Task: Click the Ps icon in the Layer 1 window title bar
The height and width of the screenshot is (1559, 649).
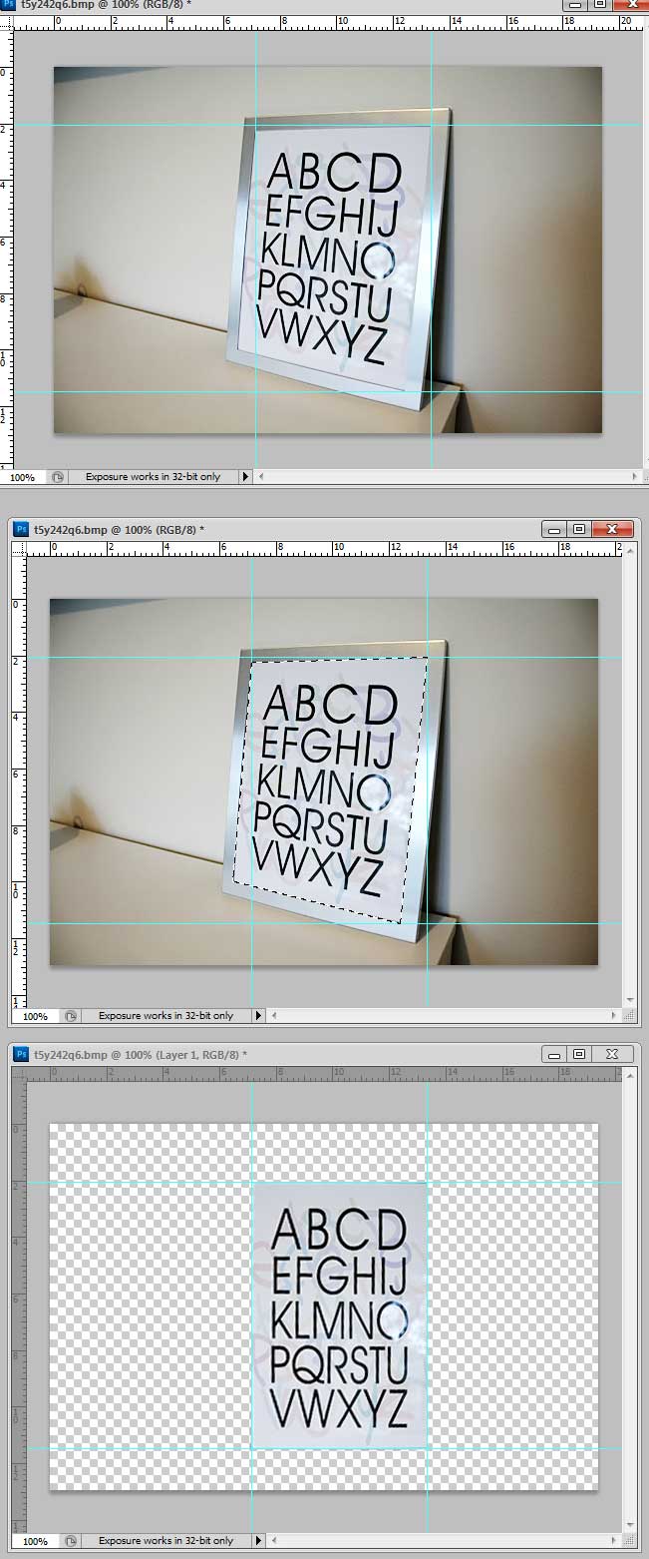Action: pyautogui.click(x=21, y=1054)
